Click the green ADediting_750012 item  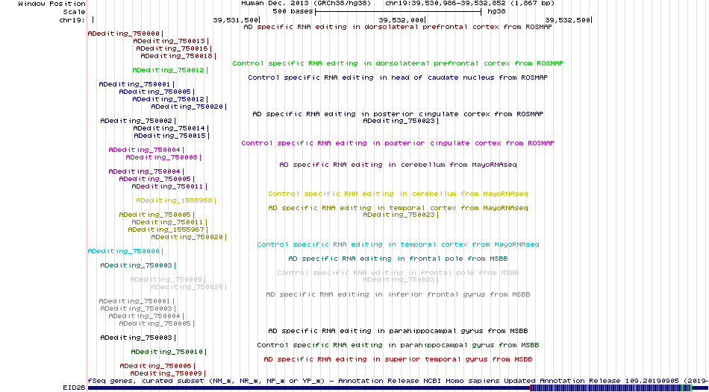click(x=170, y=70)
